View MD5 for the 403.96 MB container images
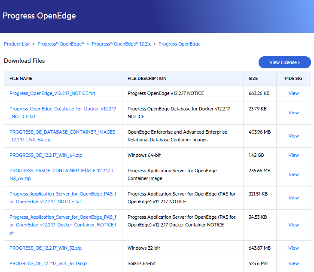 point(293,136)
